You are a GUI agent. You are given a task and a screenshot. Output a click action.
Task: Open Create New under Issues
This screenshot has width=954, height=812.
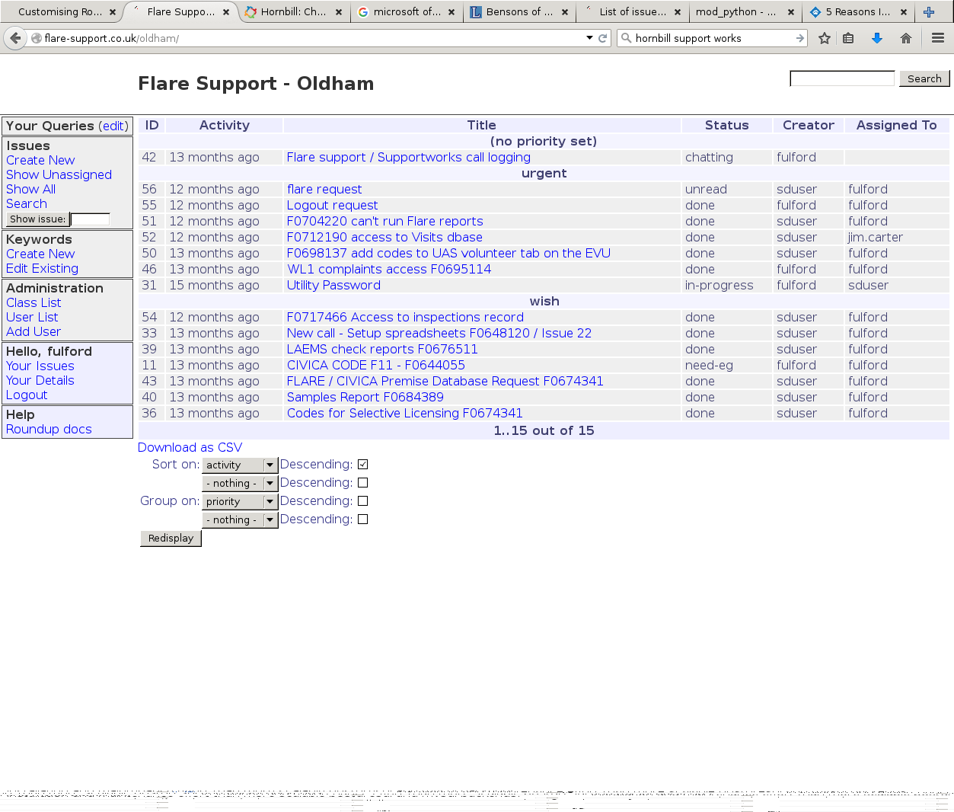pos(40,160)
